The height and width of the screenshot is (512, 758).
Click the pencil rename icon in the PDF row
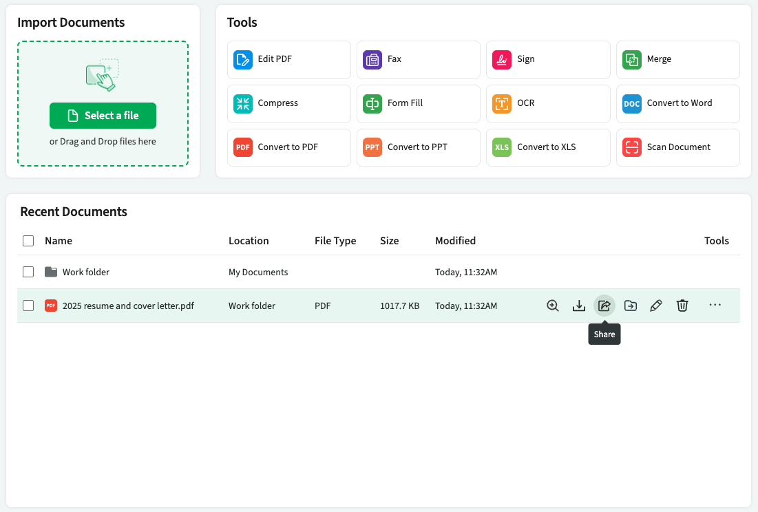[656, 306]
